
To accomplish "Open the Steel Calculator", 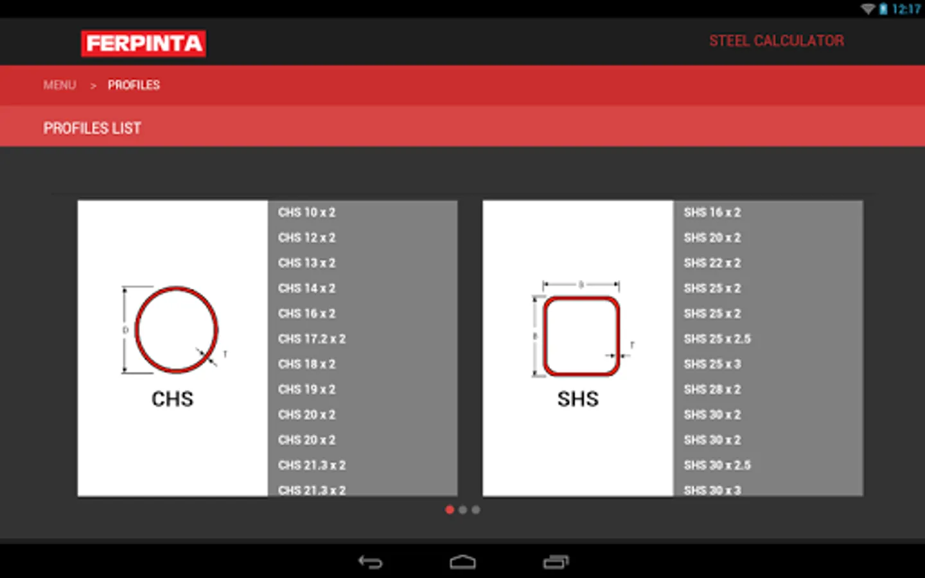I will [x=777, y=40].
